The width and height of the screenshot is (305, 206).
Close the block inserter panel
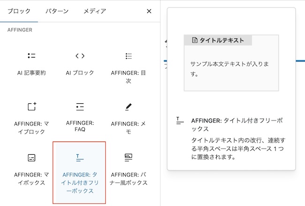tap(149, 11)
